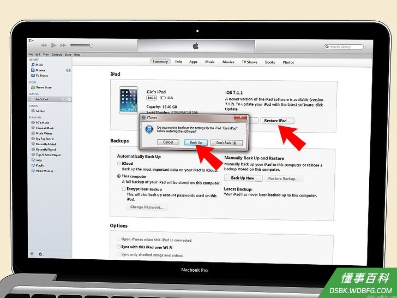Switch to the Music tab
Image resolution: width=397 pixels, height=298 pixels.
point(209,62)
